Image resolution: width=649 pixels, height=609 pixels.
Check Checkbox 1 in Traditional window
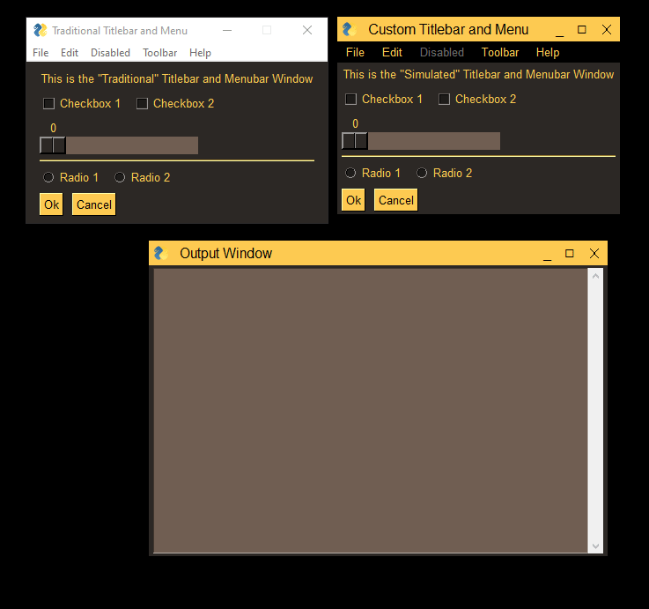click(48, 104)
